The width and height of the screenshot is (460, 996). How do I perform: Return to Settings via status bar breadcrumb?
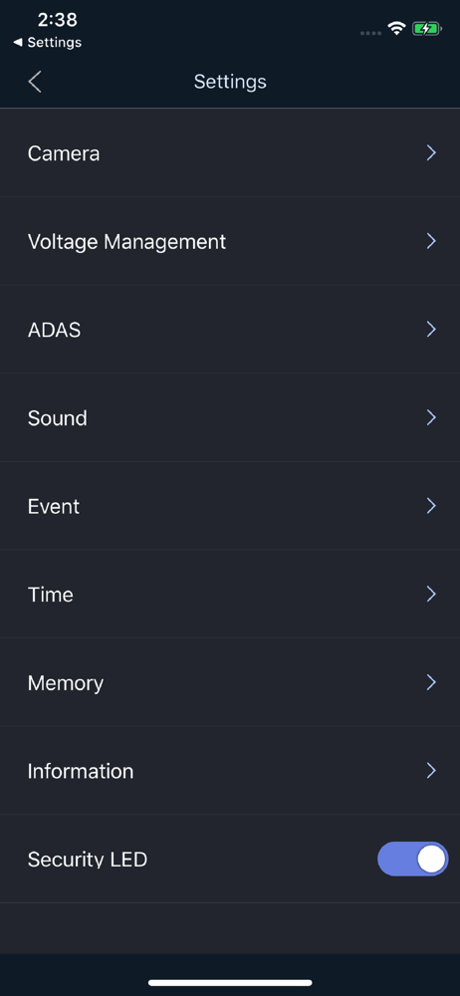tap(48, 43)
